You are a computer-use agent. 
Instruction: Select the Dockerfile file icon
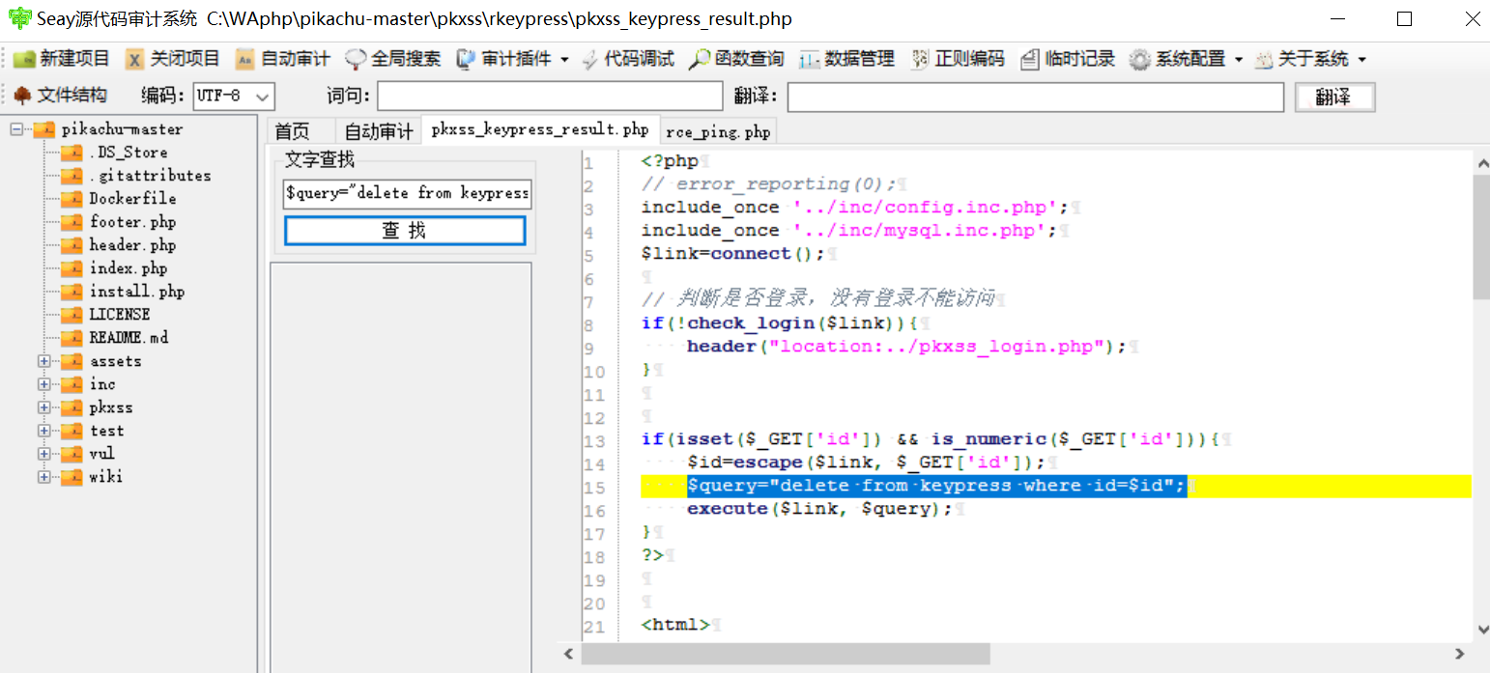72,199
